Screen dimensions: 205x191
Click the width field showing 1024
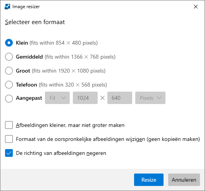coord(85,98)
